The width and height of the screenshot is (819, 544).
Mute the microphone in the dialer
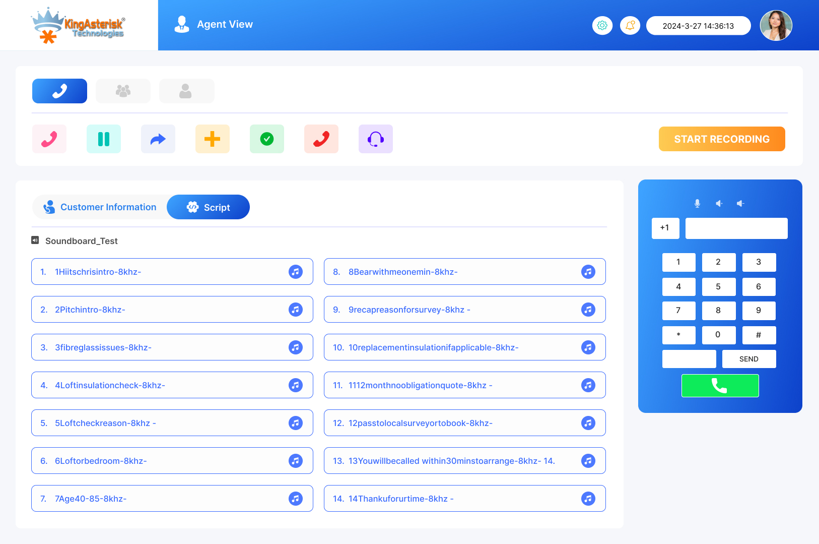point(697,203)
